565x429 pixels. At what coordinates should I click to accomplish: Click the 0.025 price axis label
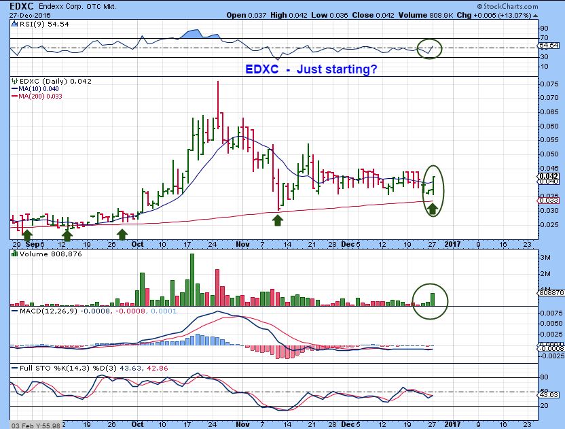[550, 225]
